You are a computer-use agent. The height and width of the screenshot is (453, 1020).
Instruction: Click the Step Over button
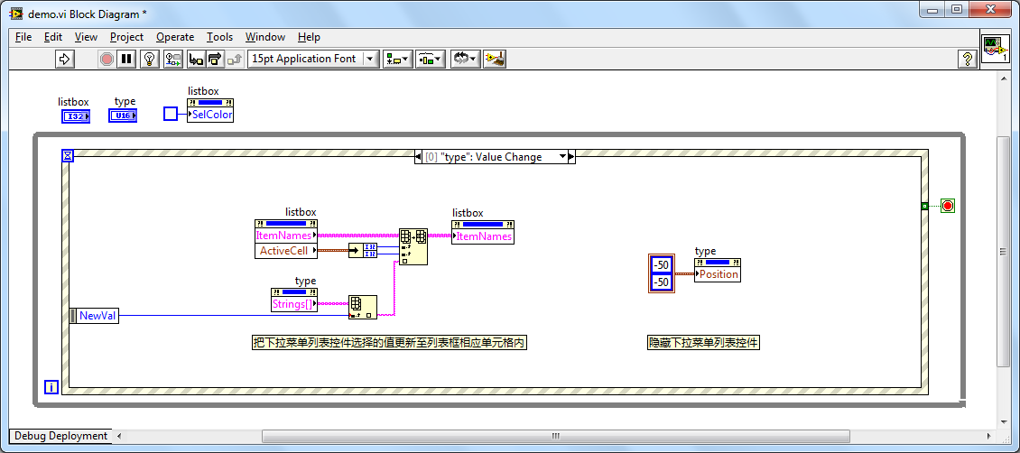point(215,59)
